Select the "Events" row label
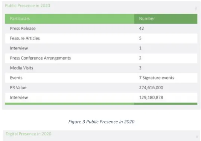This screenshot has width=201, height=141. 16,78
